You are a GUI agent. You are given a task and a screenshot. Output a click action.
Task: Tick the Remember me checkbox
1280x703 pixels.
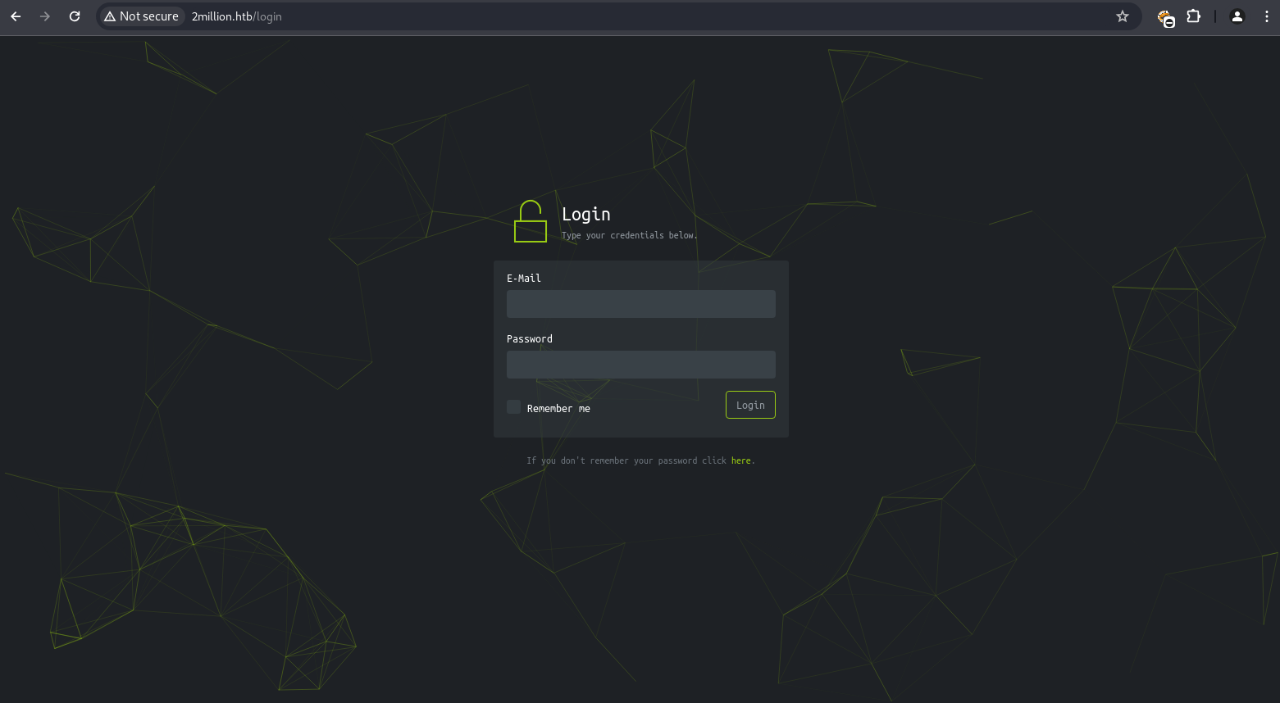click(513, 407)
